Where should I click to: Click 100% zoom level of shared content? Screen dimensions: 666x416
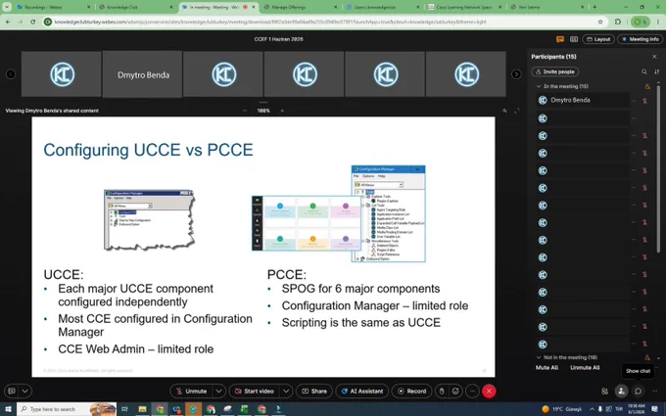(x=263, y=111)
